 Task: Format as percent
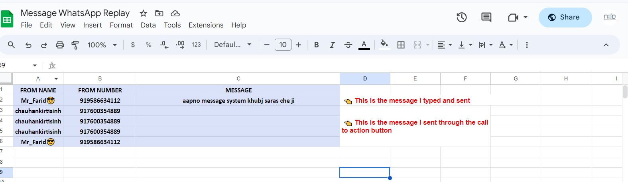(148, 45)
